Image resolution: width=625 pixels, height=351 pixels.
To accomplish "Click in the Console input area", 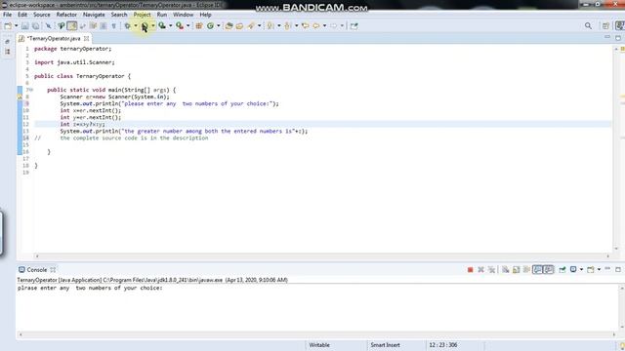I will tap(316, 308).
